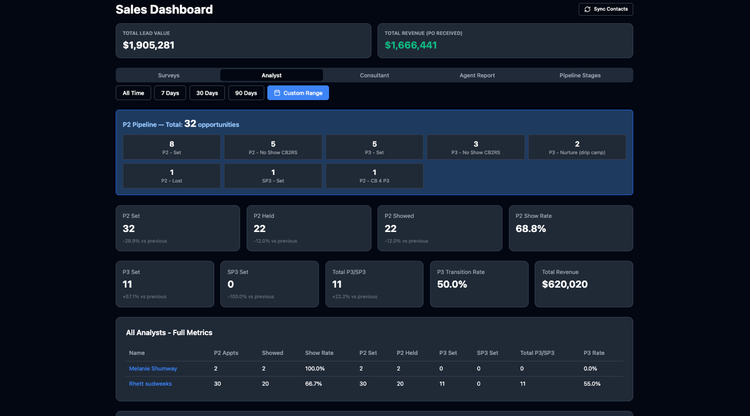The image size is (750, 416).
Task: Open the Melanie Shumway analyst link
Action: click(x=153, y=369)
